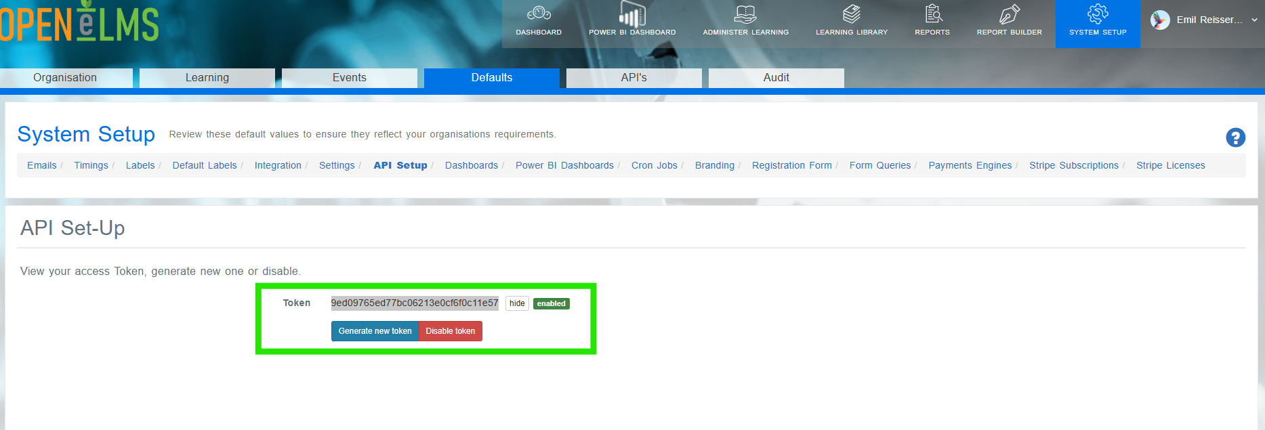1265x430 pixels.
Task: Open Payments Engines link
Action: click(970, 165)
